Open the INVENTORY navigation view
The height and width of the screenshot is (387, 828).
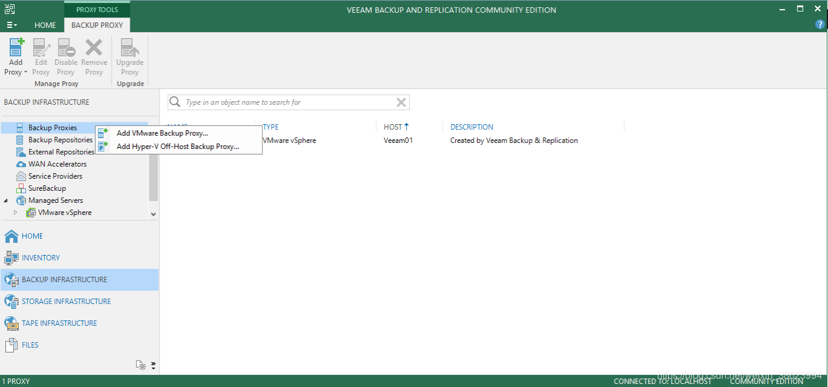point(79,258)
